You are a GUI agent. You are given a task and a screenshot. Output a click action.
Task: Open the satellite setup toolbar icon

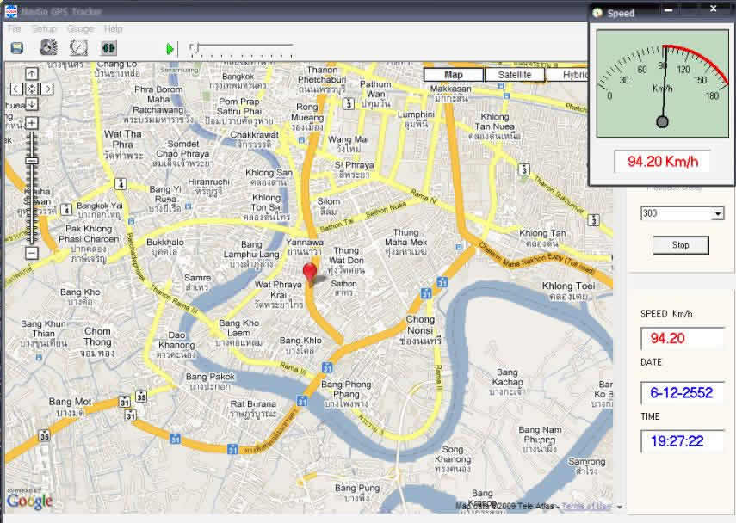tap(48, 47)
